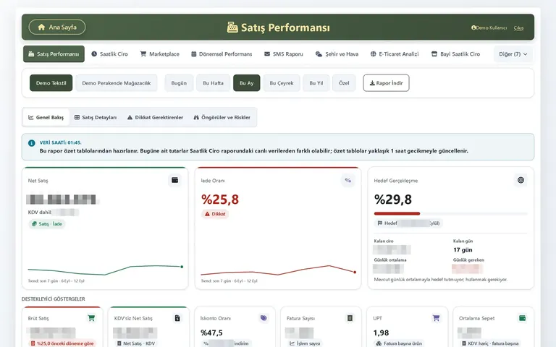Click the Demo Kullanıcı user icon
The width and height of the screenshot is (556, 347).
point(473,27)
